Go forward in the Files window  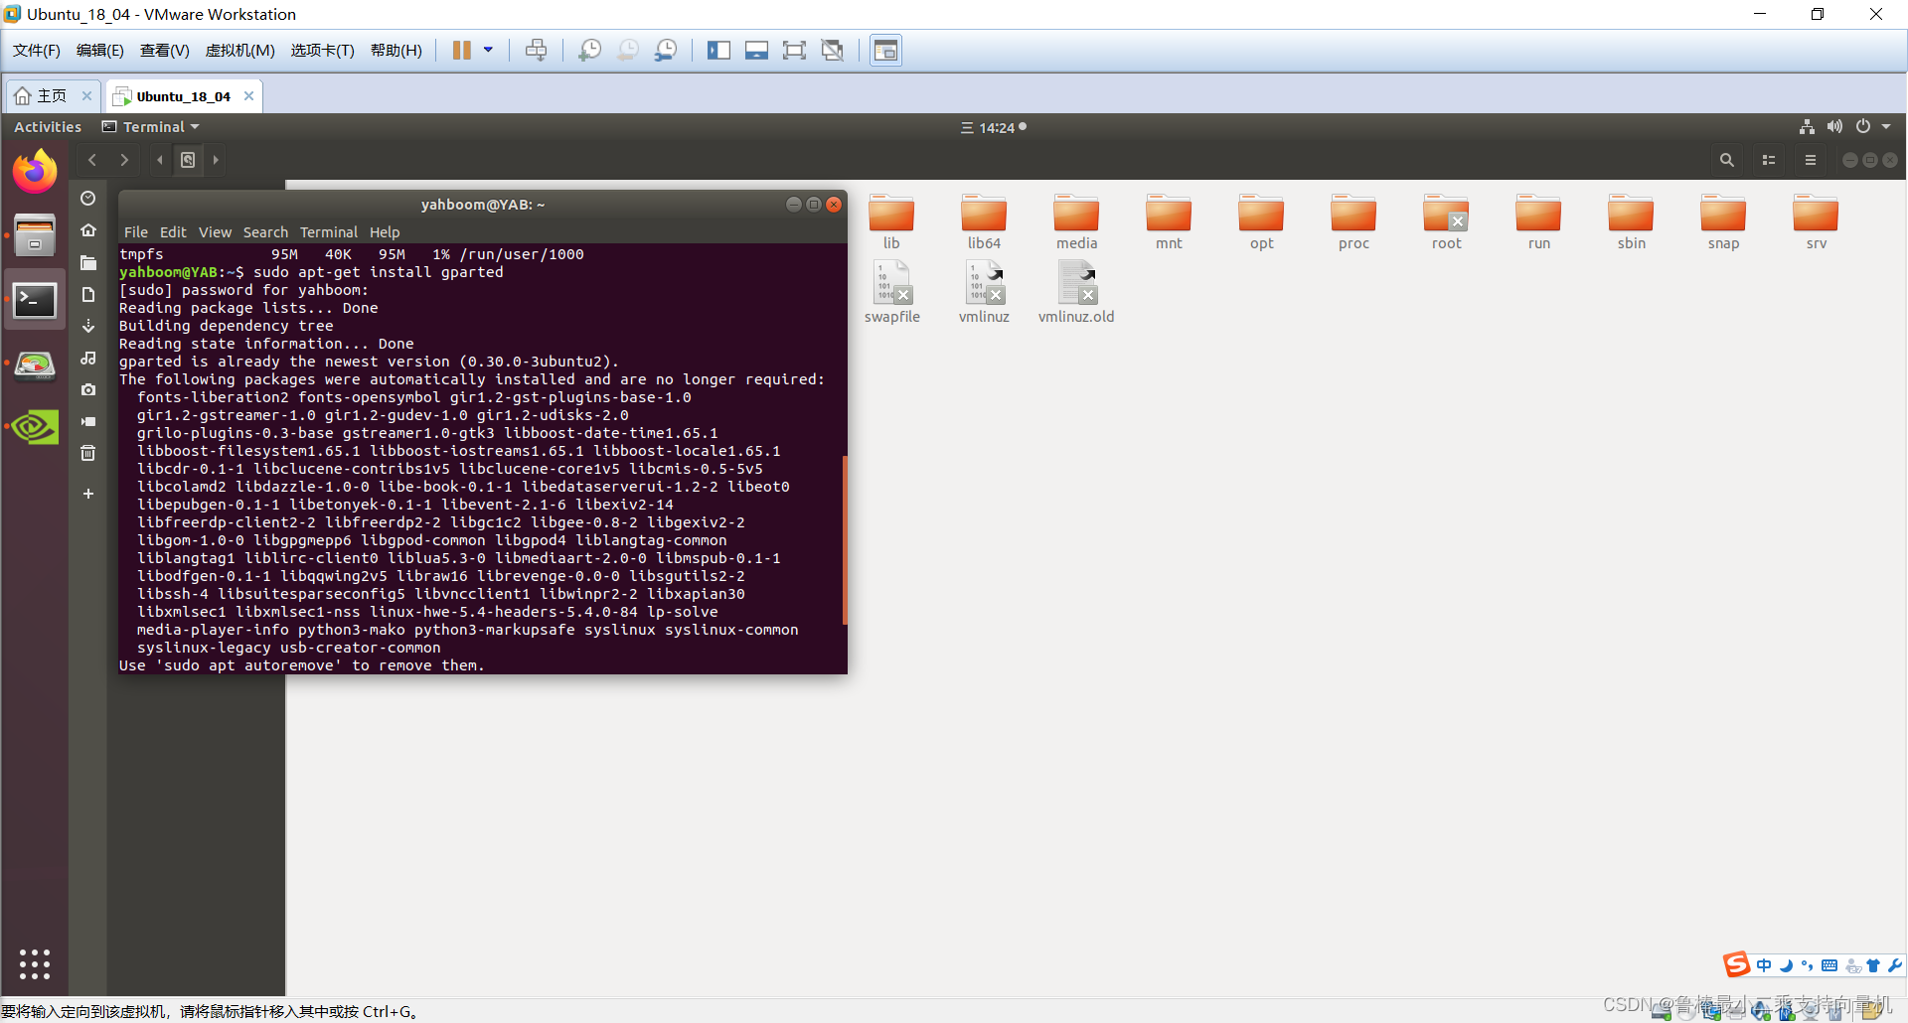tap(124, 160)
